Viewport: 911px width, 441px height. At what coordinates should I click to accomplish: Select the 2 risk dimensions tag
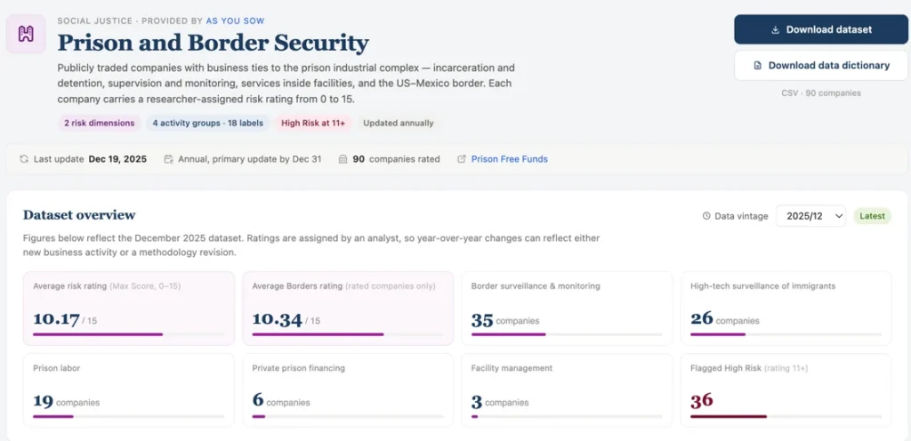click(100, 123)
